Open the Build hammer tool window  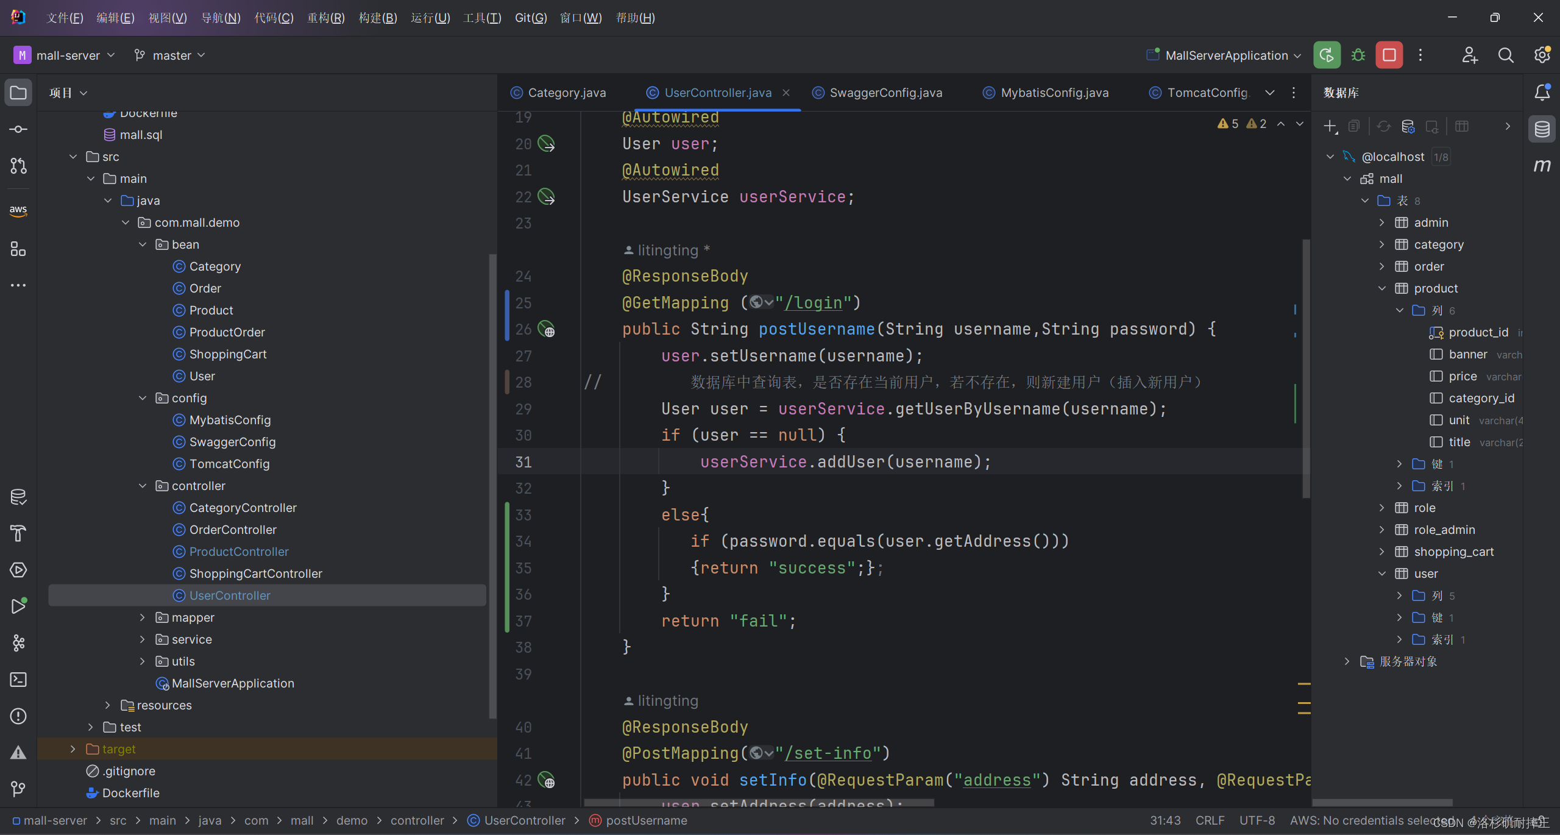(x=18, y=533)
